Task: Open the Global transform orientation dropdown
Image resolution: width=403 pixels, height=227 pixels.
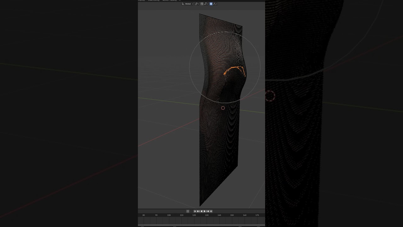Action: (x=188, y=4)
